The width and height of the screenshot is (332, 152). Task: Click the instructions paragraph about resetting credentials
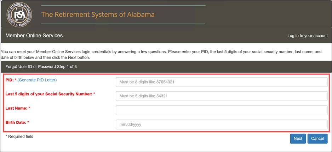pos(161,54)
